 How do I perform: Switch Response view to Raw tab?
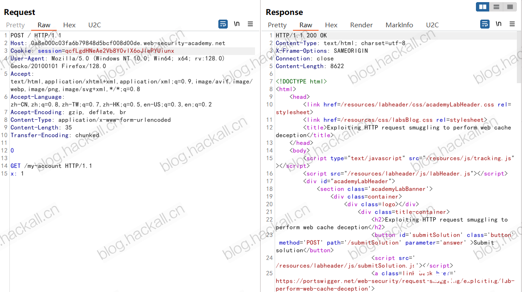(x=306, y=25)
